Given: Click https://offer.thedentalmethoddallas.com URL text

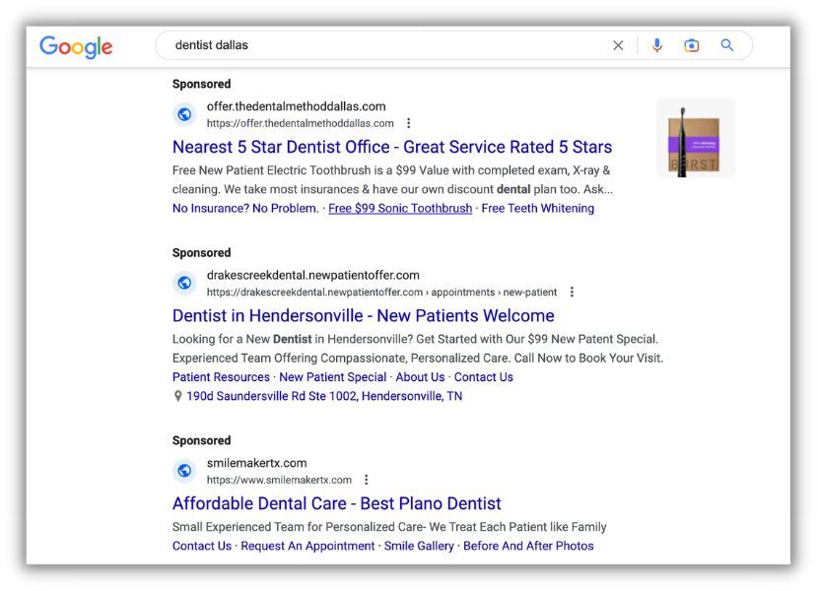Looking at the screenshot, I should [300, 124].
